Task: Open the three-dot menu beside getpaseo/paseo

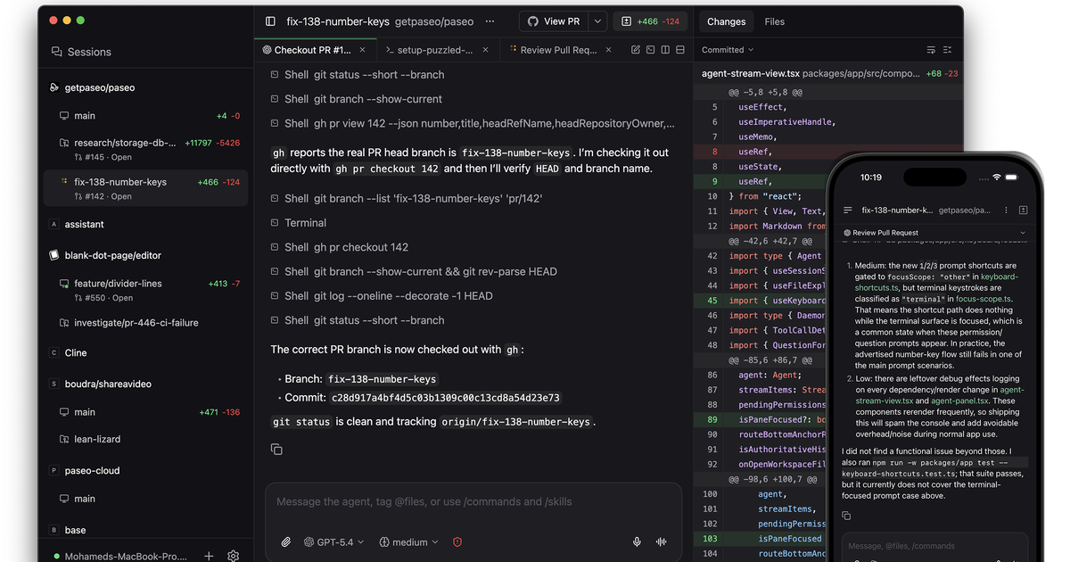Action: pos(490,21)
